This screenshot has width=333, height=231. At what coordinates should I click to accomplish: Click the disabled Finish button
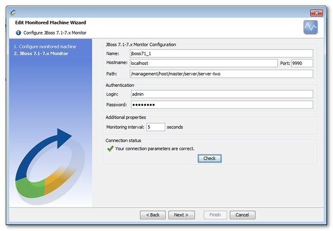[x=215, y=215]
